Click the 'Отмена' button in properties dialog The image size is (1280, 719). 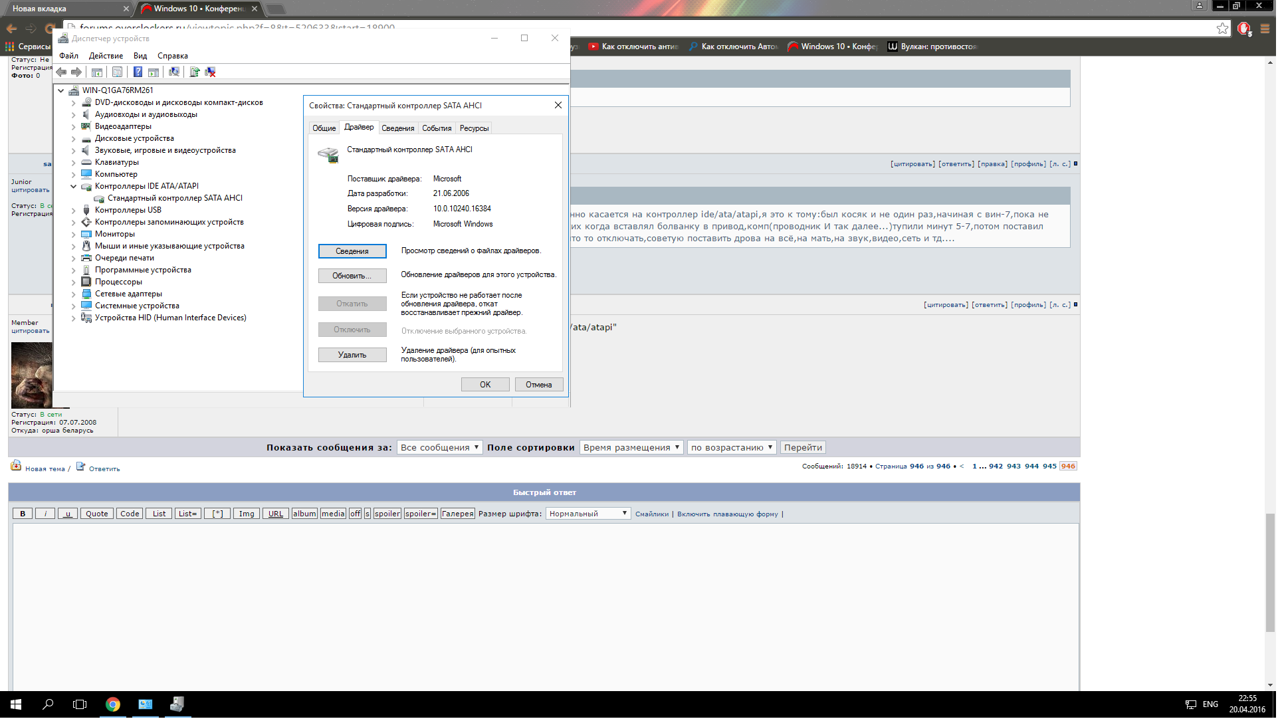(540, 385)
